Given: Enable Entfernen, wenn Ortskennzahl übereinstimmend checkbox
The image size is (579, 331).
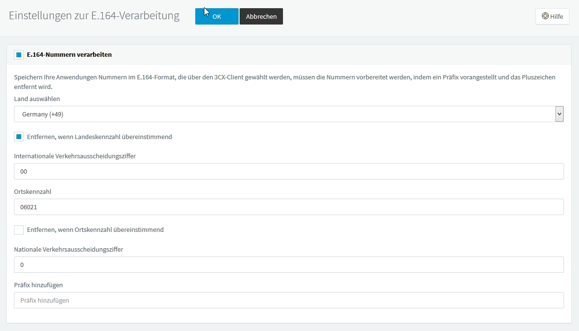Looking at the screenshot, I should point(19,230).
